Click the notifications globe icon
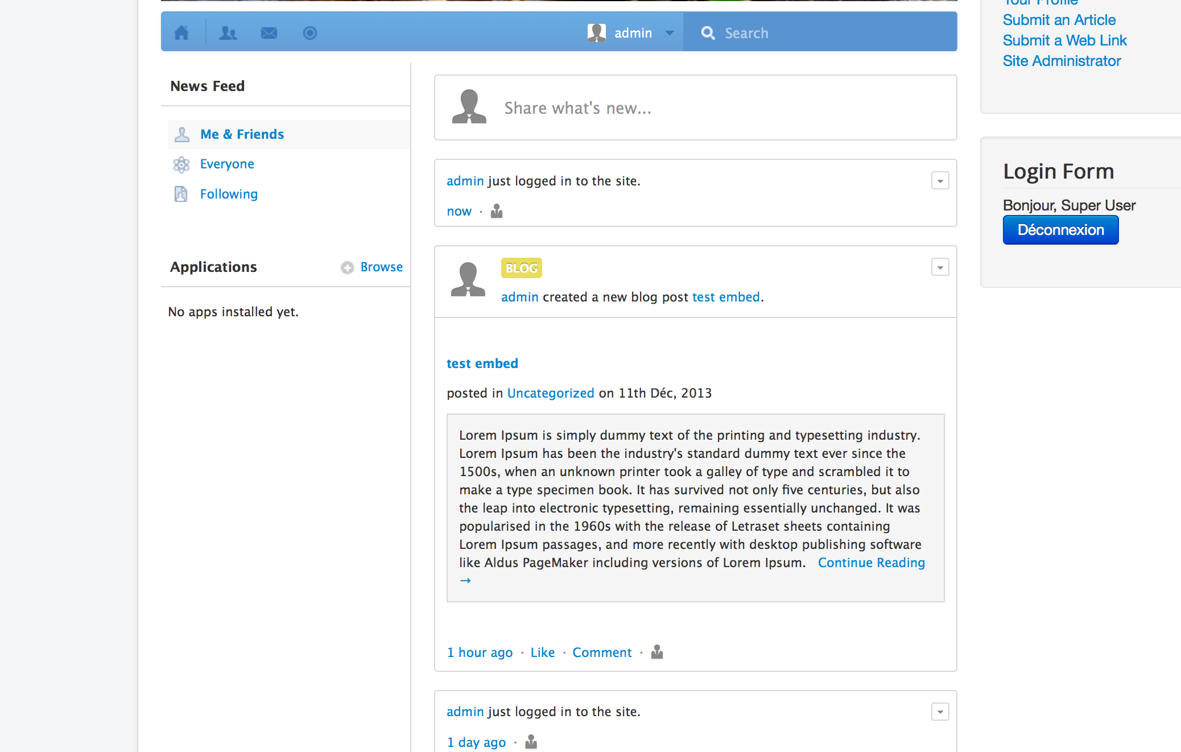 point(310,33)
